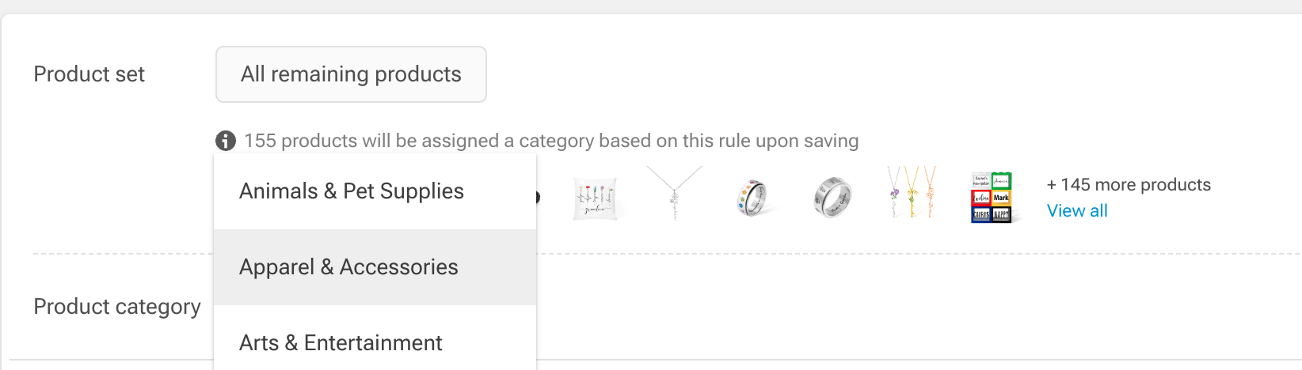Pick "Arts & Entertainment" in the category list
Image resolution: width=1302 pixels, height=370 pixels.
pos(341,343)
